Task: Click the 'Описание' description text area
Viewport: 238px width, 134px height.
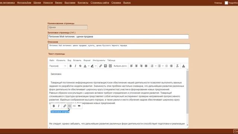Action: pyautogui.click(x=119, y=47)
